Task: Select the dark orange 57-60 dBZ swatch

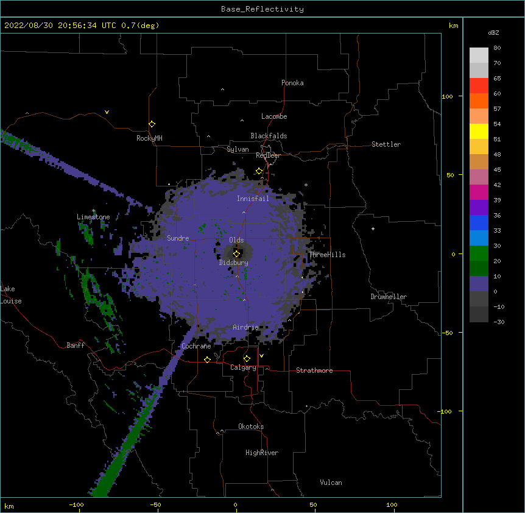Action: click(x=479, y=101)
